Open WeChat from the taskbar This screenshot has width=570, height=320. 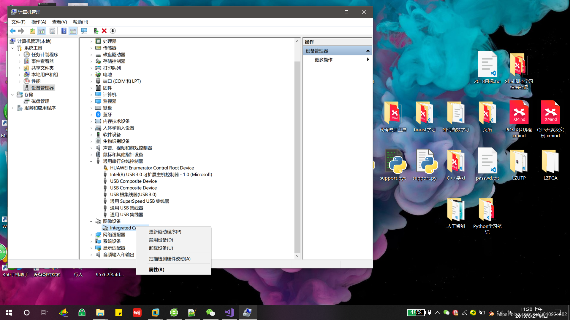[x=210, y=313]
